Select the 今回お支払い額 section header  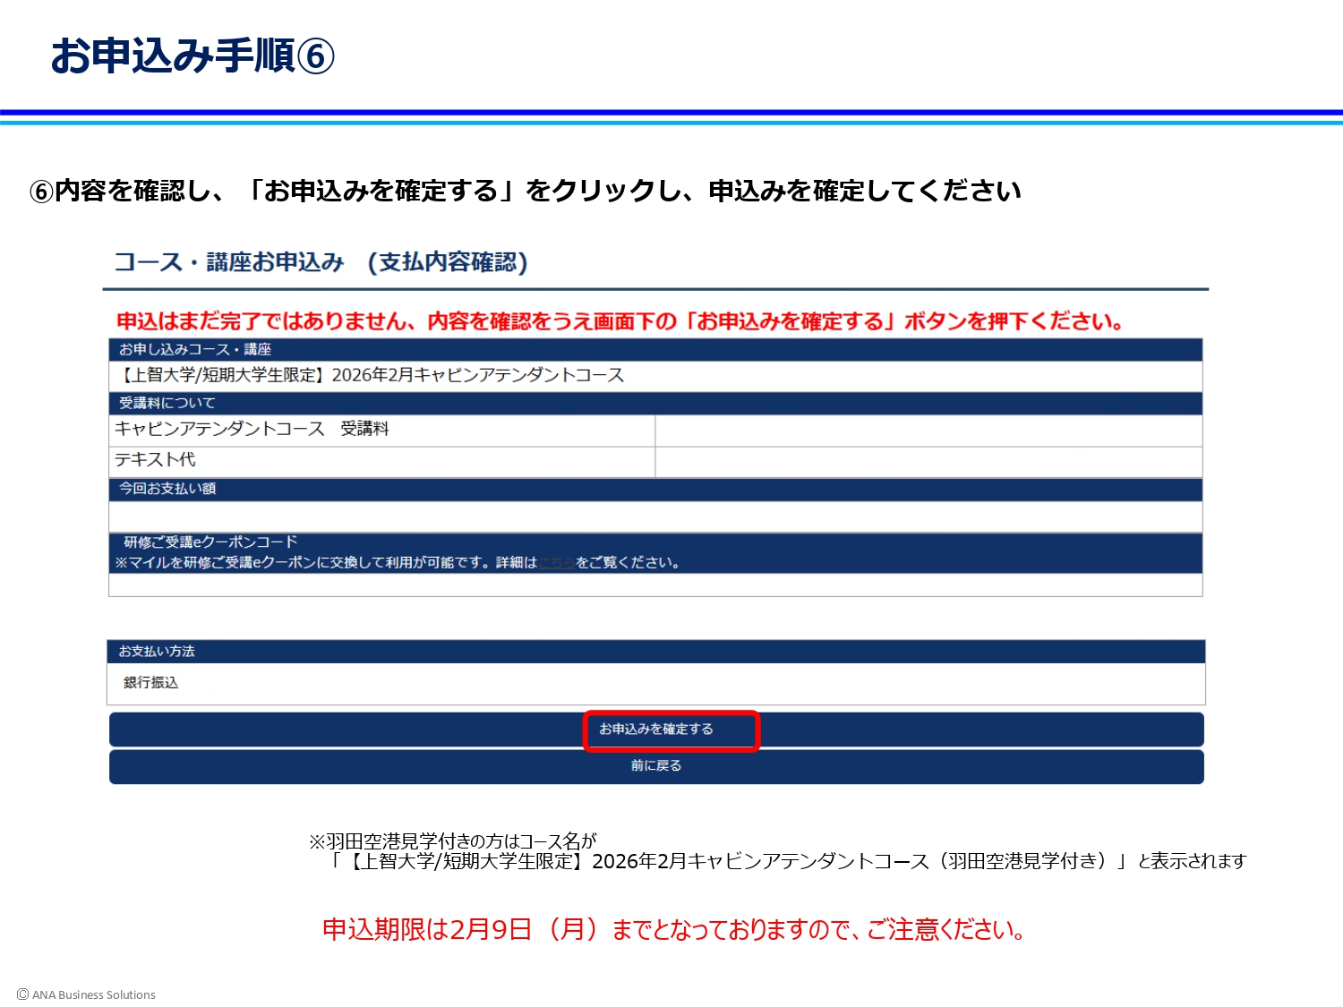click(x=167, y=489)
